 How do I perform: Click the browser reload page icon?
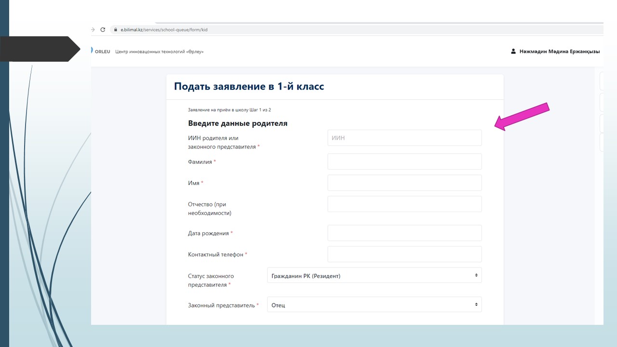[x=103, y=30]
